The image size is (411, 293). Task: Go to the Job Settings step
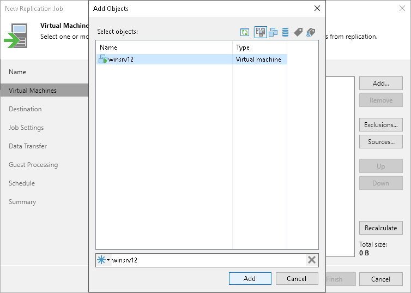(x=26, y=128)
